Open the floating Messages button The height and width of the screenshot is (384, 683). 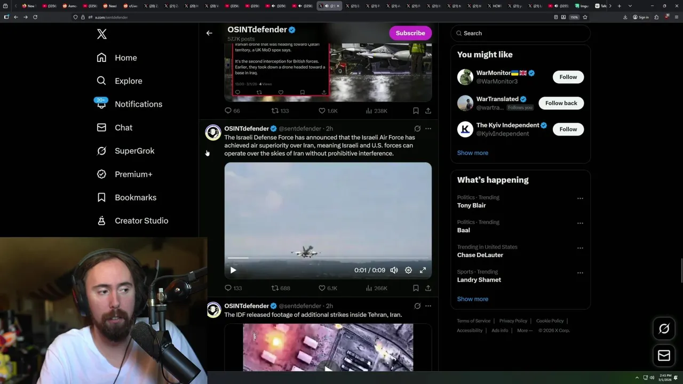(664, 355)
